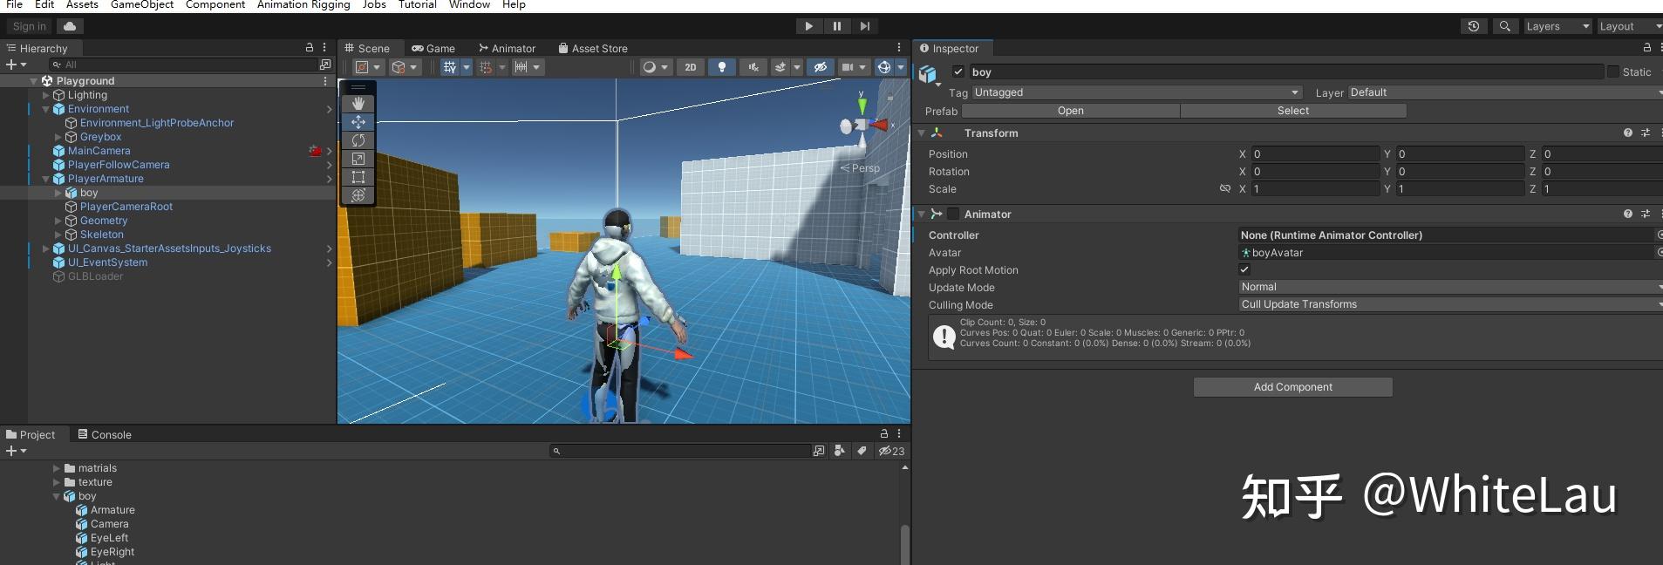Viewport: 1663px width, 565px height.
Task: Click the Add Component button
Action: [x=1292, y=387]
